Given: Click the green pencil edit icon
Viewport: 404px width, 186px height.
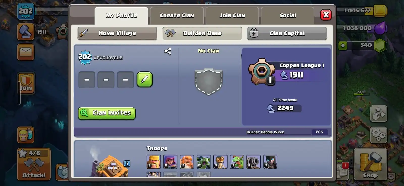Looking at the screenshot, I should click(145, 80).
